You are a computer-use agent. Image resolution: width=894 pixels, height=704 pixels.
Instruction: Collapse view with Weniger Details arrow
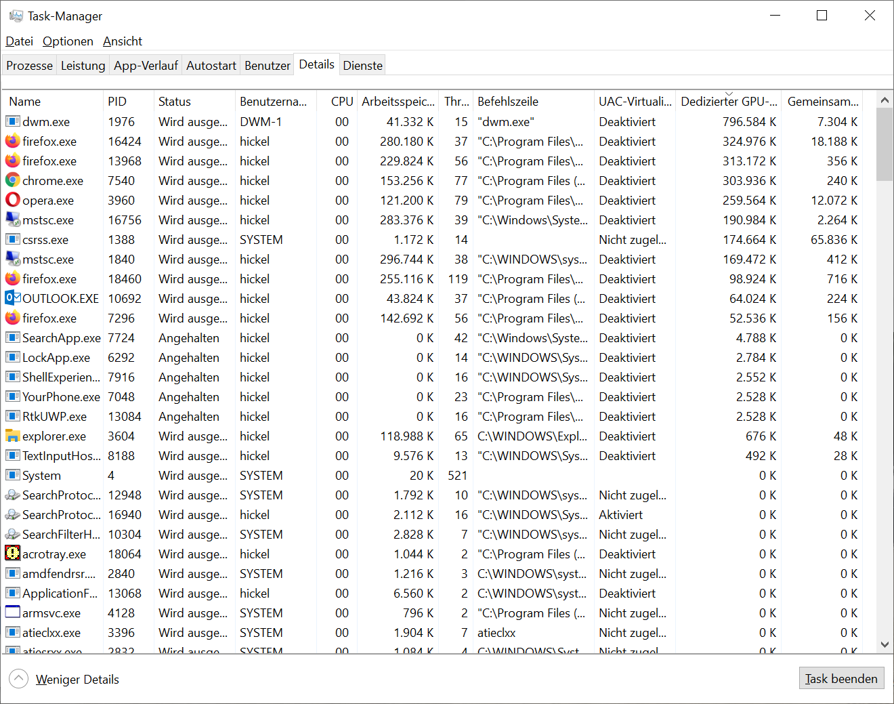[19, 679]
